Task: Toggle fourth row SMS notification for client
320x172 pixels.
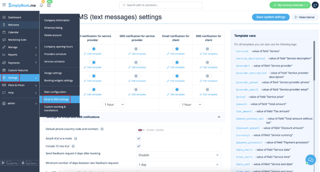Action: (208, 90)
